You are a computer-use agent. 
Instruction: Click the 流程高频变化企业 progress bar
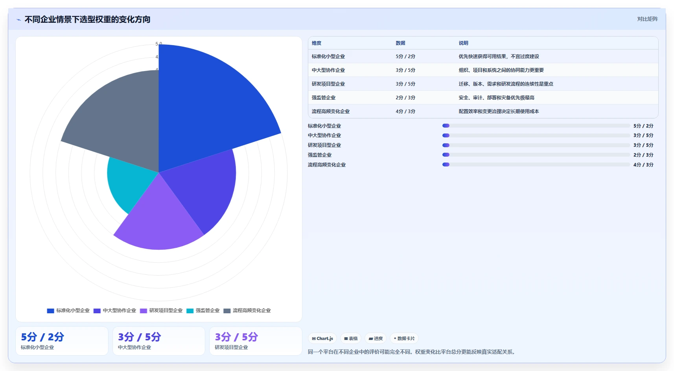536,164
